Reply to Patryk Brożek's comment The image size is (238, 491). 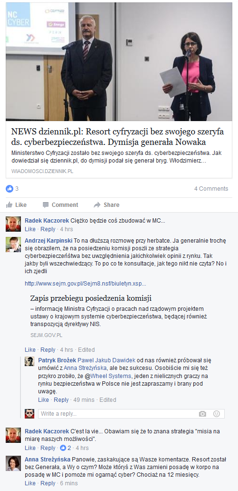(61, 400)
